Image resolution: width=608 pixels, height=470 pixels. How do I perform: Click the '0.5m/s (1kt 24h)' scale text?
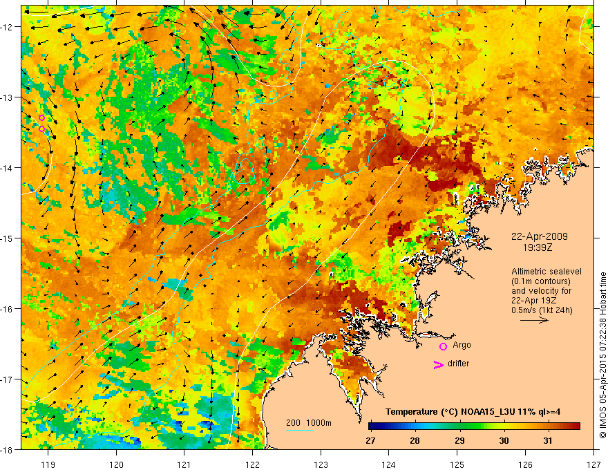(542, 310)
